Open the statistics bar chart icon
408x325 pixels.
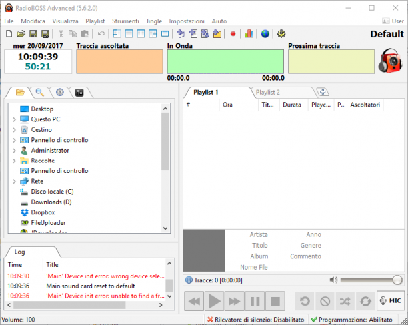coord(249,34)
